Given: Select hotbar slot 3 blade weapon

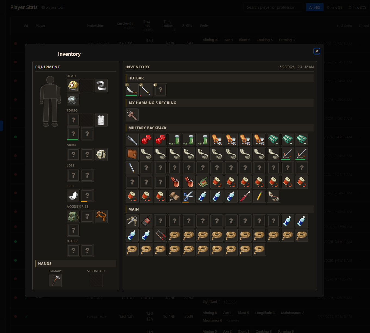Looking at the screenshot, I should coord(146,90).
